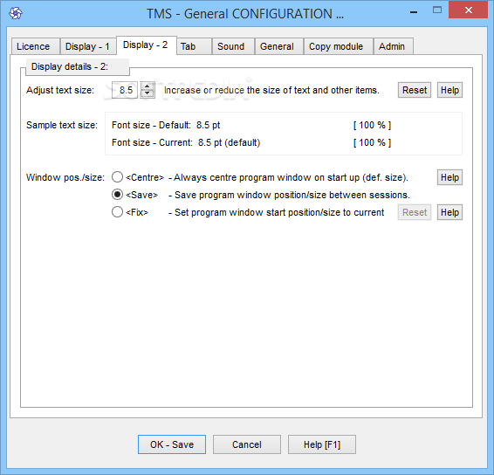Click 'Font size - Default: 8.5 pt' text
Viewport: 494px width, 475px height.
click(x=166, y=125)
